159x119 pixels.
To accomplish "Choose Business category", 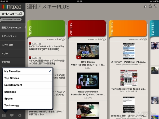I will tap(28, 92).
